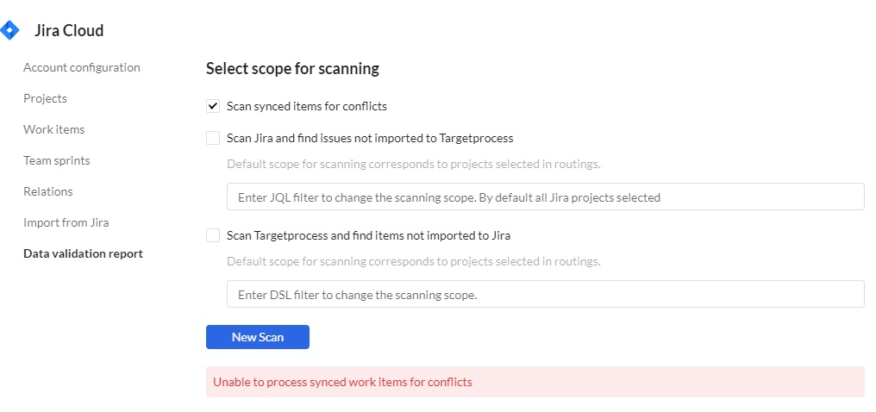
Task: Go to the Projects section
Action: (45, 98)
